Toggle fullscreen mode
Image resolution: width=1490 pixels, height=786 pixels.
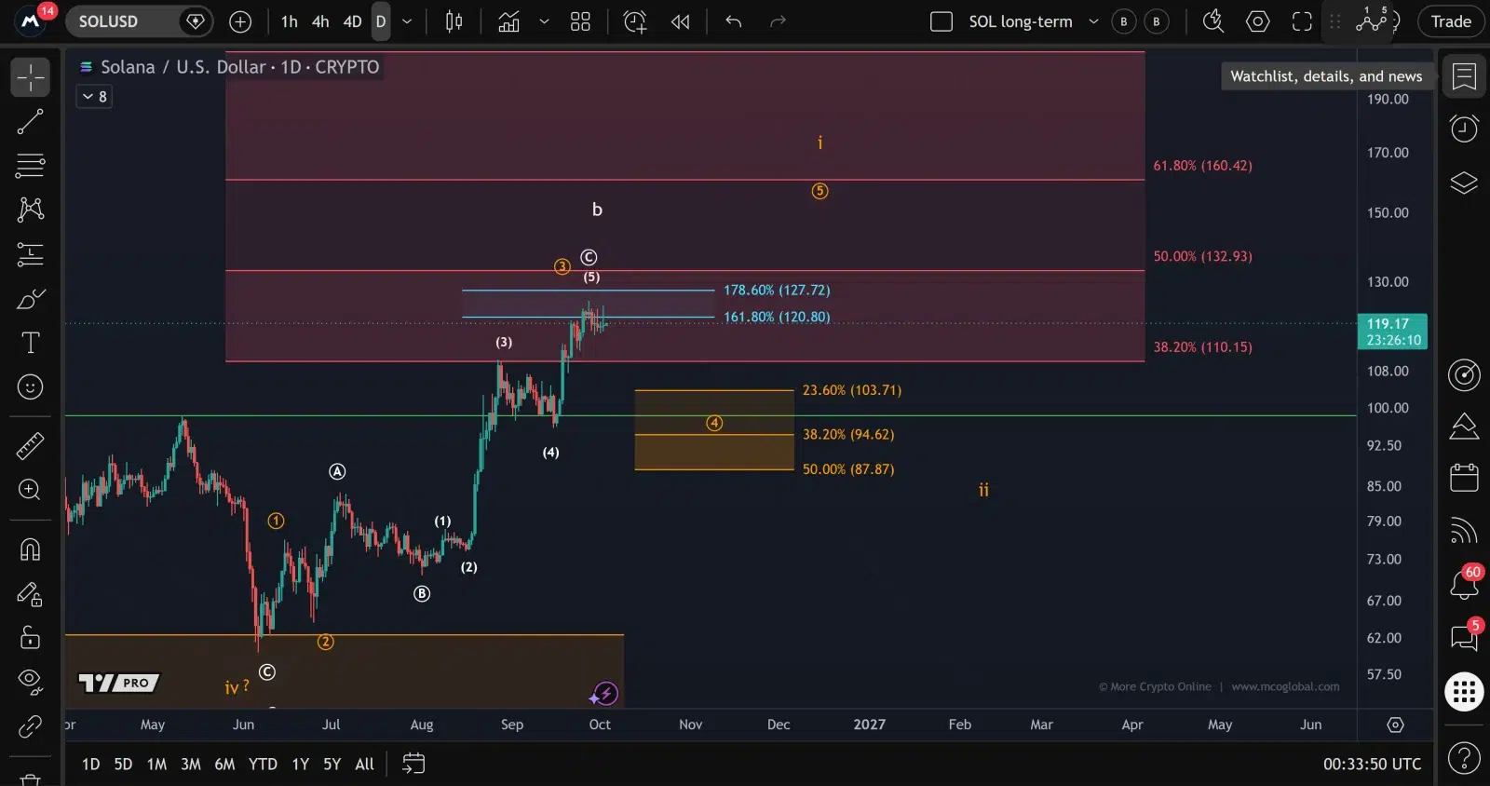[x=1302, y=21]
